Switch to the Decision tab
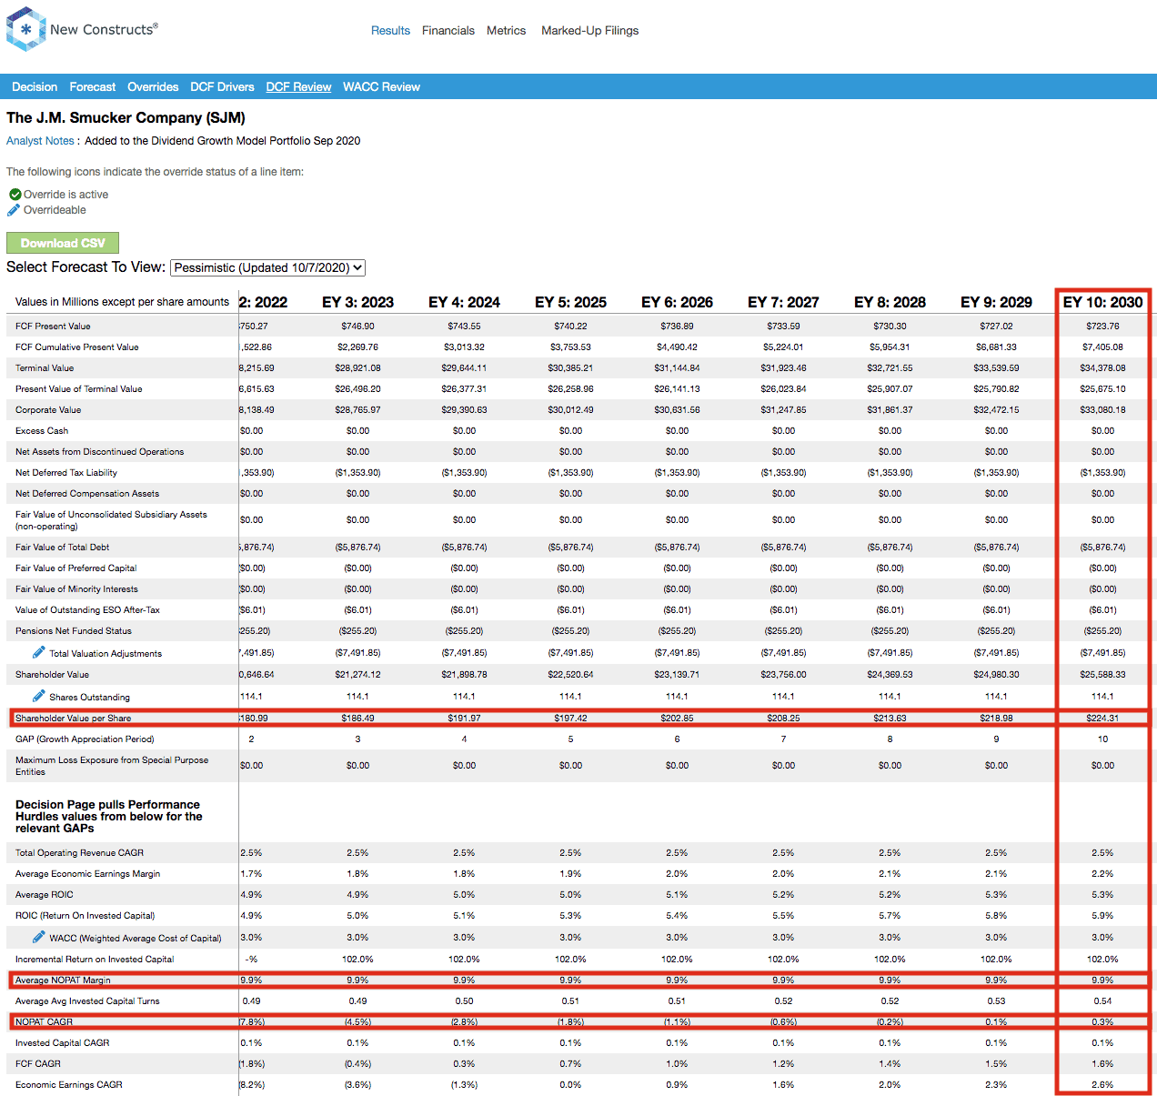 pyautogui.click(x=35, y=87)
